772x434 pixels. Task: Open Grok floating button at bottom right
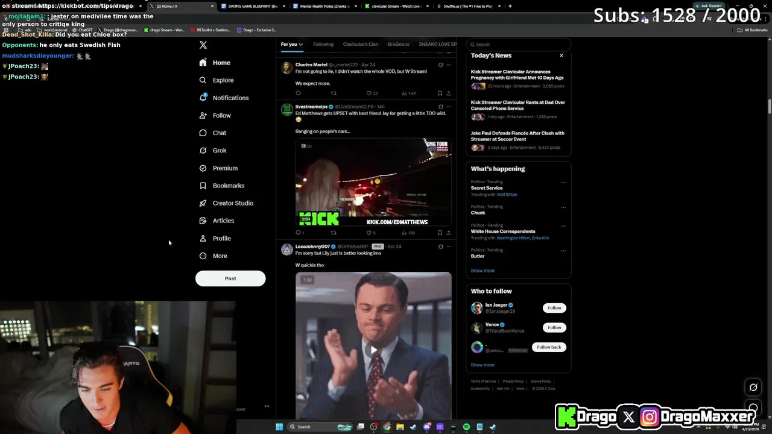(753, 388)
